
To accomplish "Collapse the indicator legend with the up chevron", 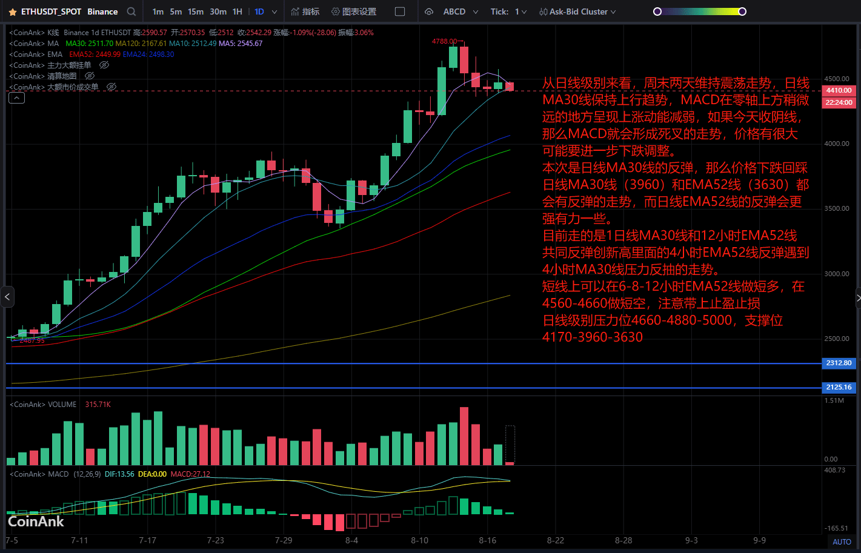I will [17, 98].
